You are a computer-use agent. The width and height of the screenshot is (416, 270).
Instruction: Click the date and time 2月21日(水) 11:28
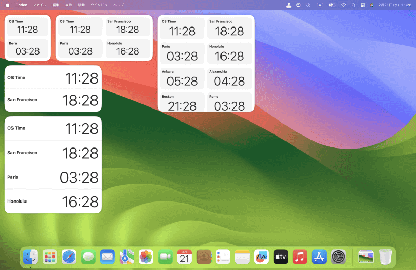395,5
